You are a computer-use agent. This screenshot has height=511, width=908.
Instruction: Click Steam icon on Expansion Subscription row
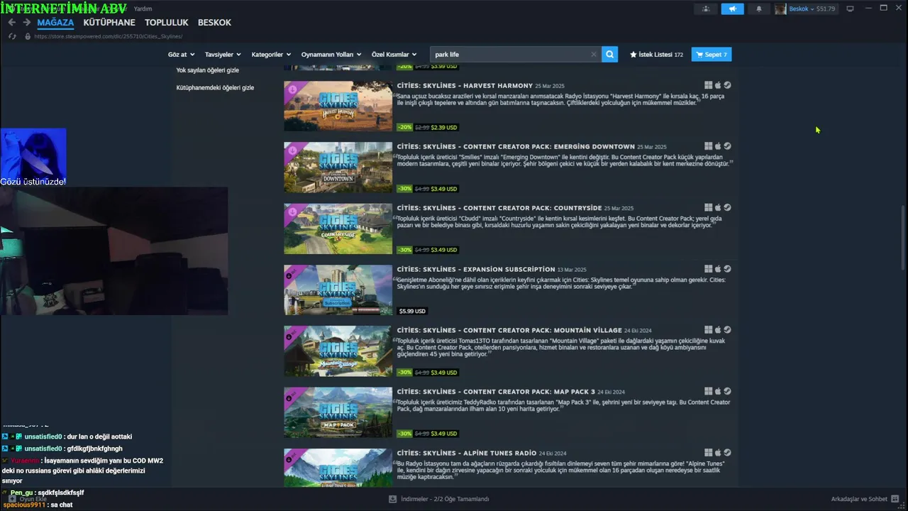(727, 268)
